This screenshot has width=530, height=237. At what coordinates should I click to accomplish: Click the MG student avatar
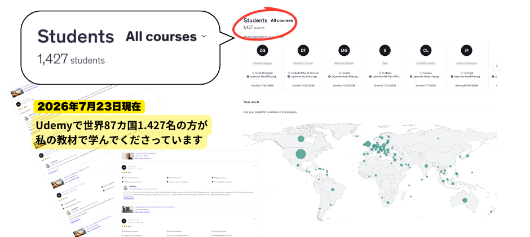[x=344, y=50]
